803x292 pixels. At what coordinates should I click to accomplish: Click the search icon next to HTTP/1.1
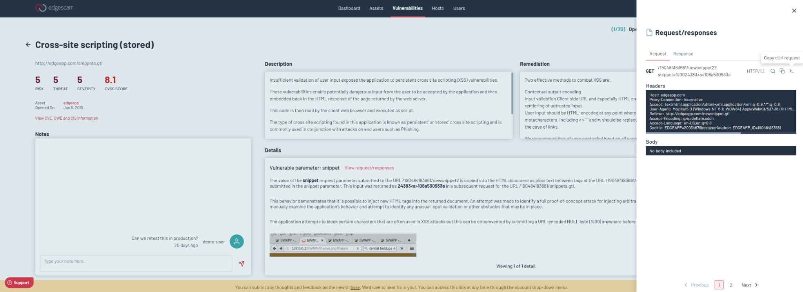772,71
